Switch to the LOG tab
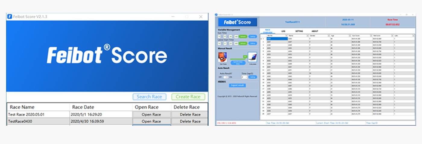The width and height of the screenshot is (422, 144). pos(283,31)
